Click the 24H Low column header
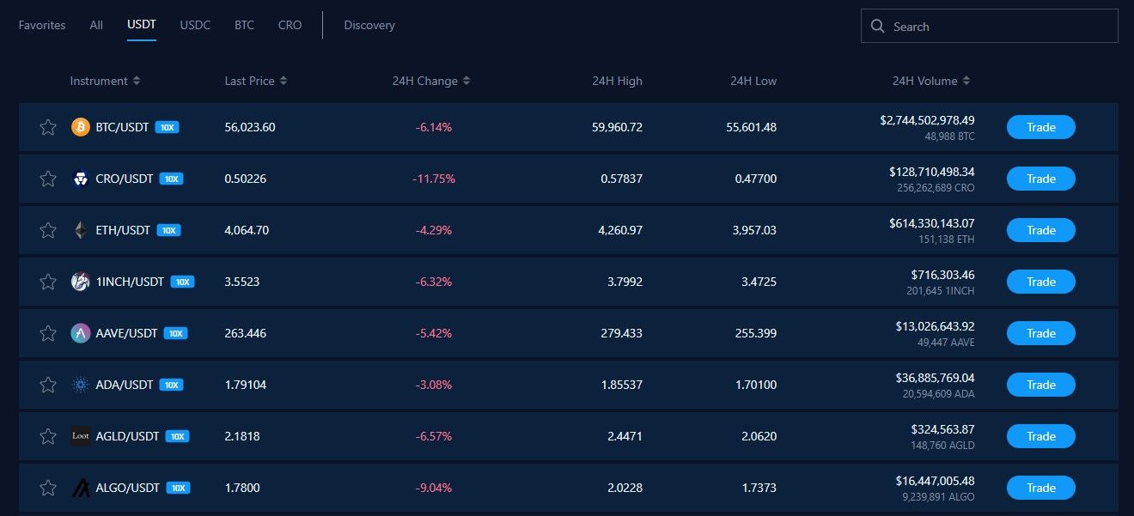1134x516 pixels. click(x=753, y=81)
